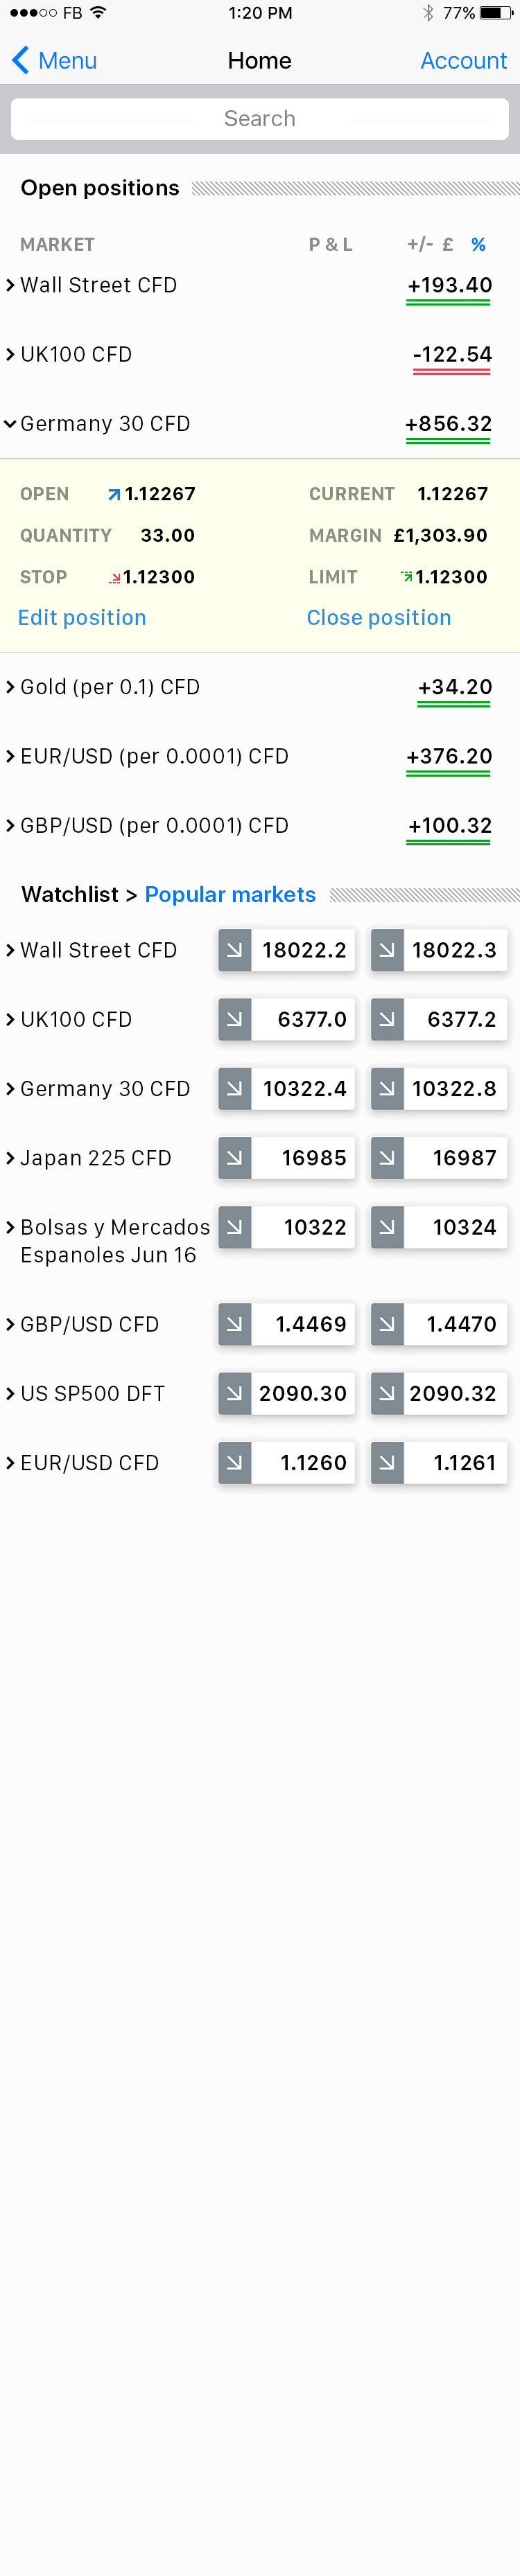Tap the Search field
The width and height of the screenshot is (520, 2576).
pyautogui.click(x=260, y=119)
